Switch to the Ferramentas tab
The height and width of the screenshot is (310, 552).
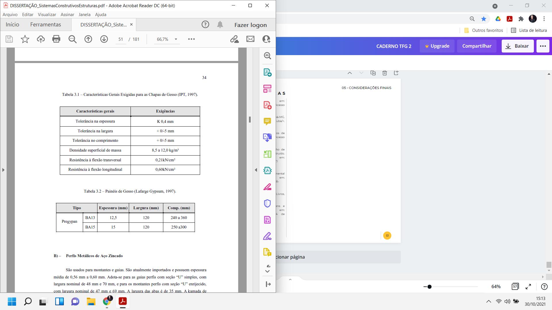(x=45, y=25)
